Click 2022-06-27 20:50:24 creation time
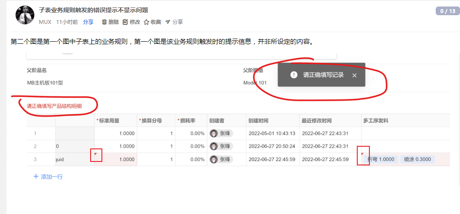Screen dimensions: 460x214 272,146
